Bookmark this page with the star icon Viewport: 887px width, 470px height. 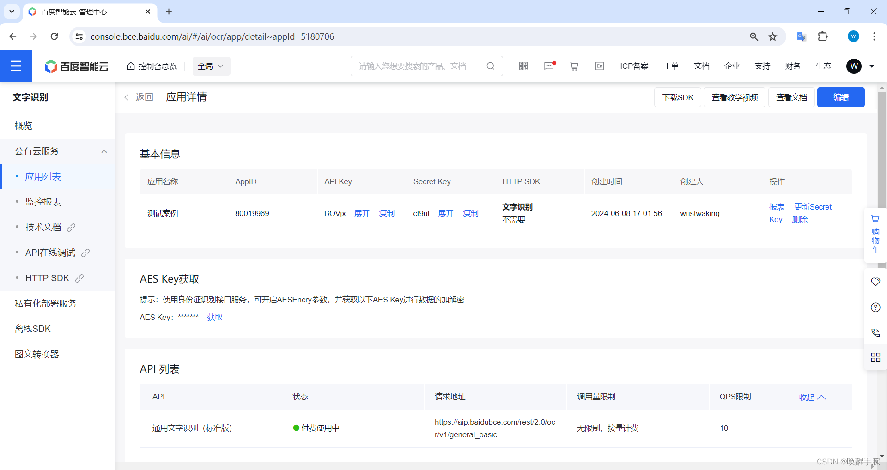tap(773, 36)
